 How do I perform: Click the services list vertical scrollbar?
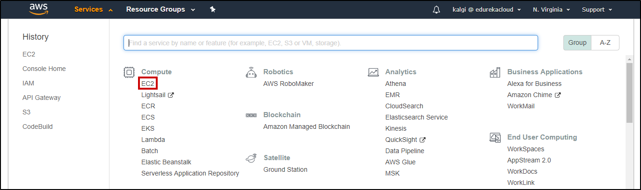coord(629,93)
